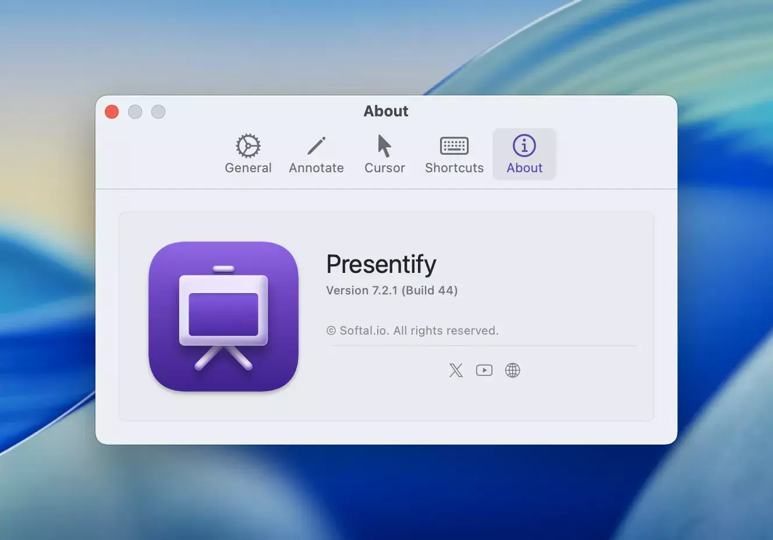Visit the website via globe icon
The width and height of the screenshot is (773, 540).
pyautogui.click(x=513, y=370)
